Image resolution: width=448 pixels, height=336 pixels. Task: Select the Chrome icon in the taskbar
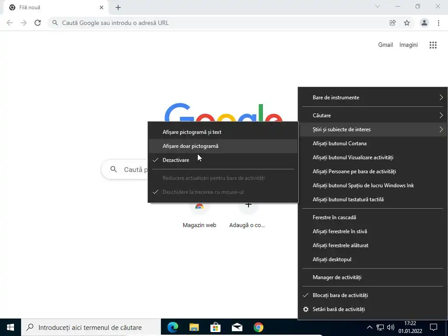click(x=259, y=327)
